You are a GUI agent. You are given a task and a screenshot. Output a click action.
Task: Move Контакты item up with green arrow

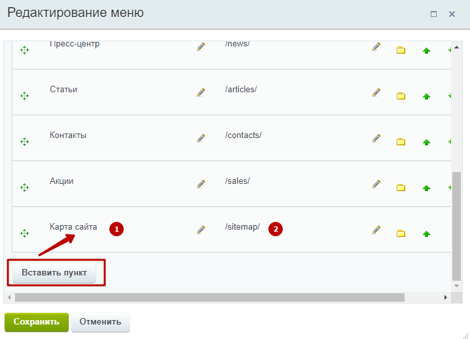coord(426,142)
